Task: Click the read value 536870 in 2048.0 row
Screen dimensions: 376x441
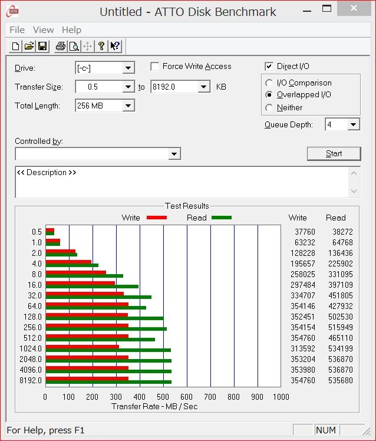Action: pos(341,359)
